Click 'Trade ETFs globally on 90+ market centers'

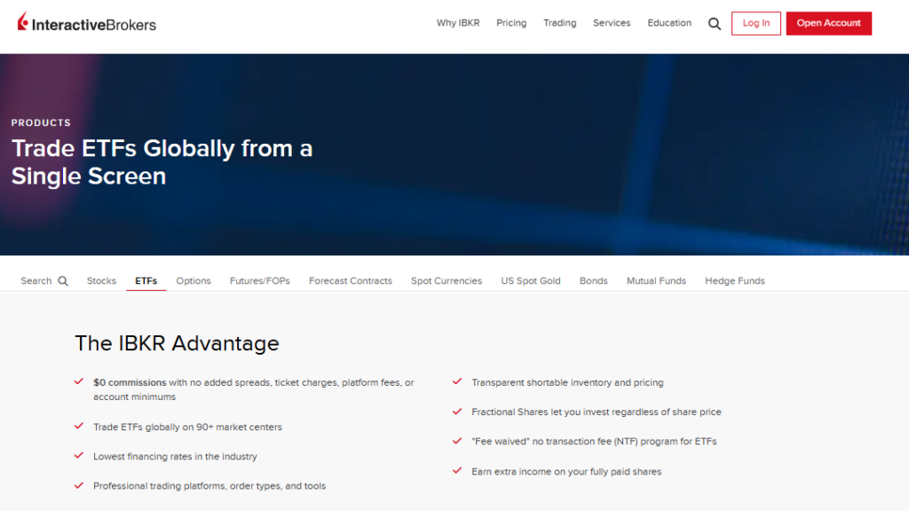(x=187, y=427)
